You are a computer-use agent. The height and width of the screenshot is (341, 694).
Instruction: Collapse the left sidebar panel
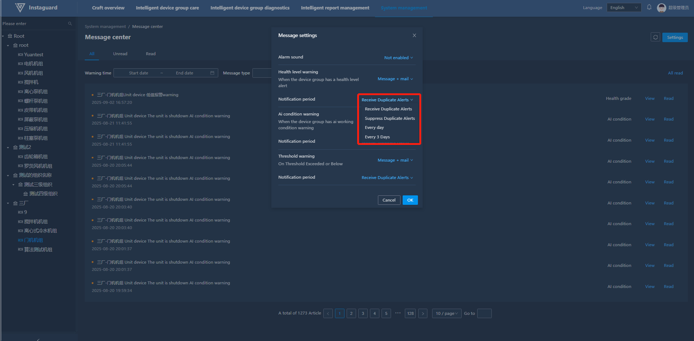pyautogui.click(x=38, y=340)
